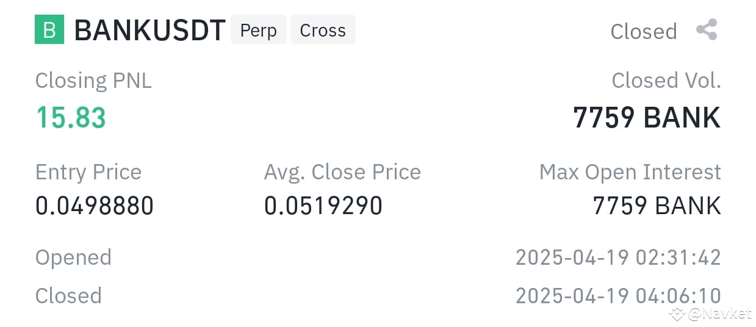This screenshot has width=756, height=327.
Task: Click the Entry Price label
Action: coord(88,172)
